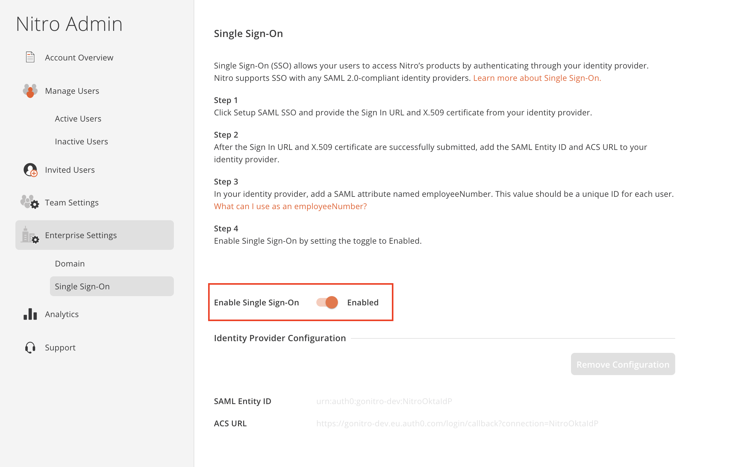Select Enterprise Settings in sidebar
The height and width of the screenshot is (467, 756).
[94, 235]
